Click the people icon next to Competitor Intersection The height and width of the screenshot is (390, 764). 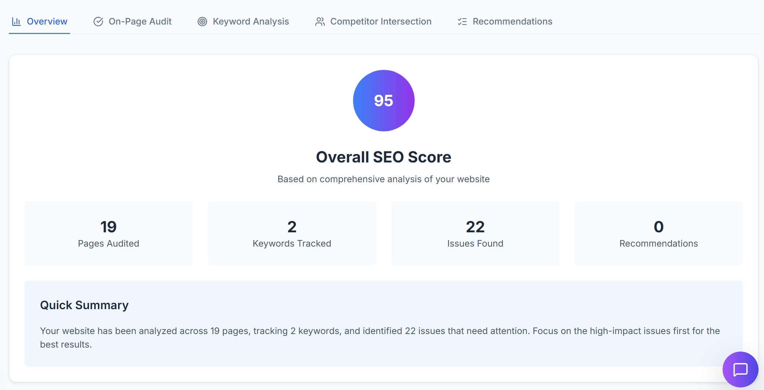point(319,22)
